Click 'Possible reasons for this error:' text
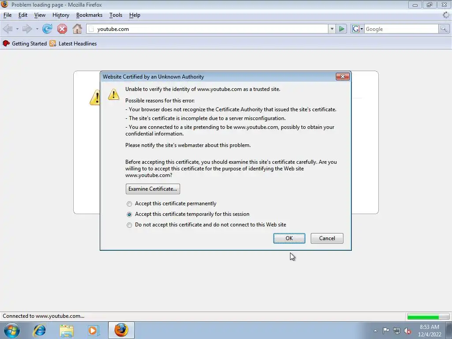452x339 pixels. point(160,101)
